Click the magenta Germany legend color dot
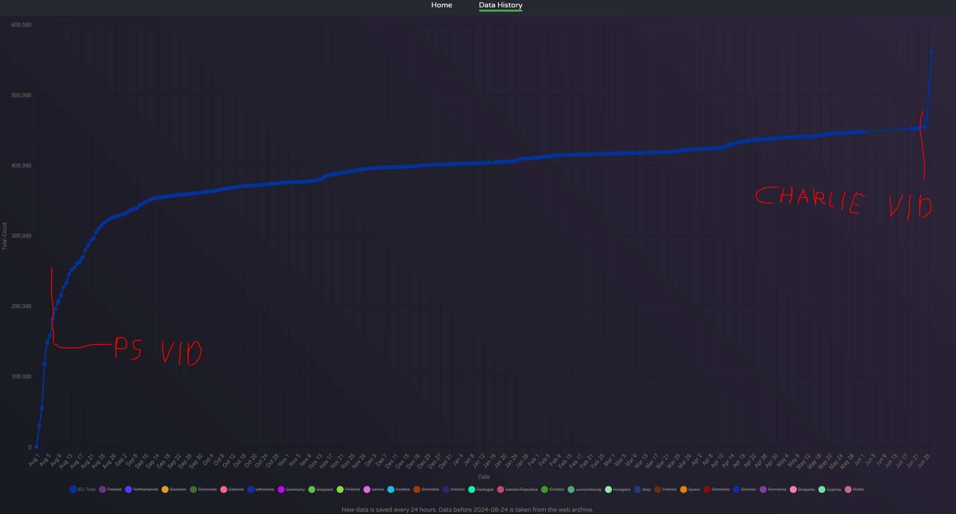Image resolution: width=956 pixels, height=514 pixels. click(x=281, y=489)
